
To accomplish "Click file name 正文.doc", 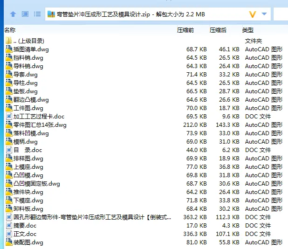I will click(x=25, y=234).
